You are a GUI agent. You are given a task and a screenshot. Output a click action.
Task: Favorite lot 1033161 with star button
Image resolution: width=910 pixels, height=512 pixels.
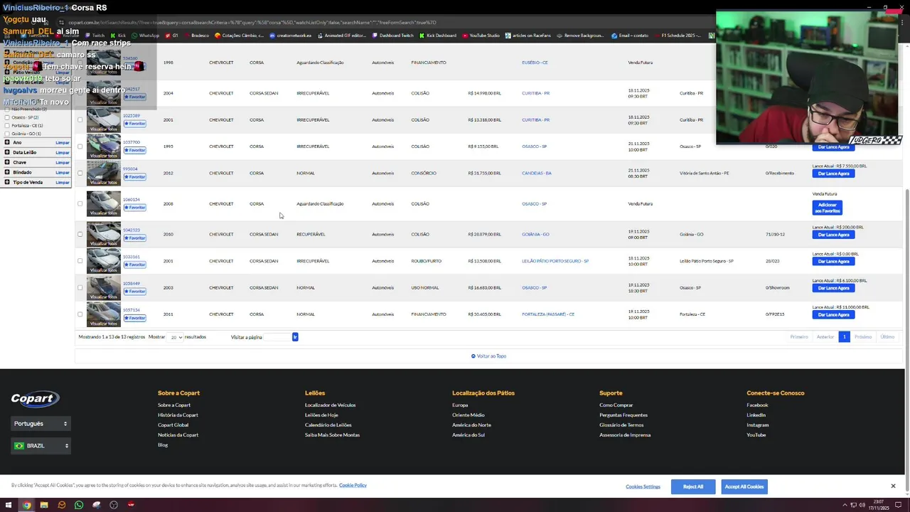click(x=135, y=265)
